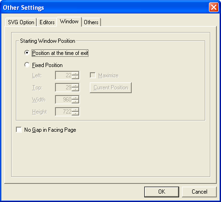221x202 pixels.
Task: Click the Height value field
Action: [64, 112]
